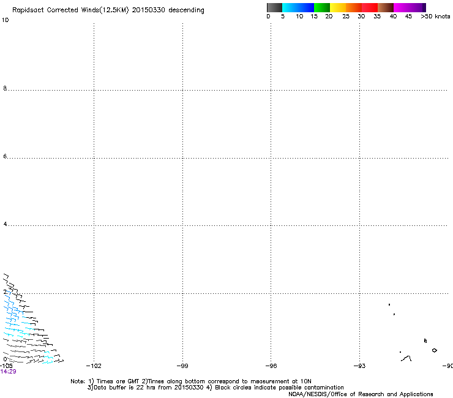Click the hooked coastline outline near -91.5
Image resolution: width=453 pixels, height=398 pixels.
[x=406, y=358]
